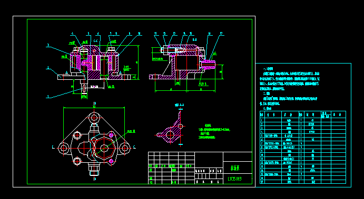Click the top mounting hole circle in plan view
This screenshot has width=364, height=199.
tap(94, 118)
